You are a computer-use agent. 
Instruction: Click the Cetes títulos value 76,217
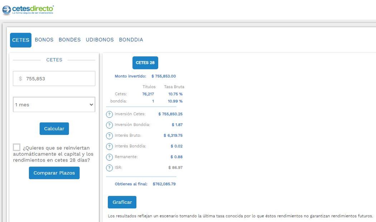pos(148,94)
